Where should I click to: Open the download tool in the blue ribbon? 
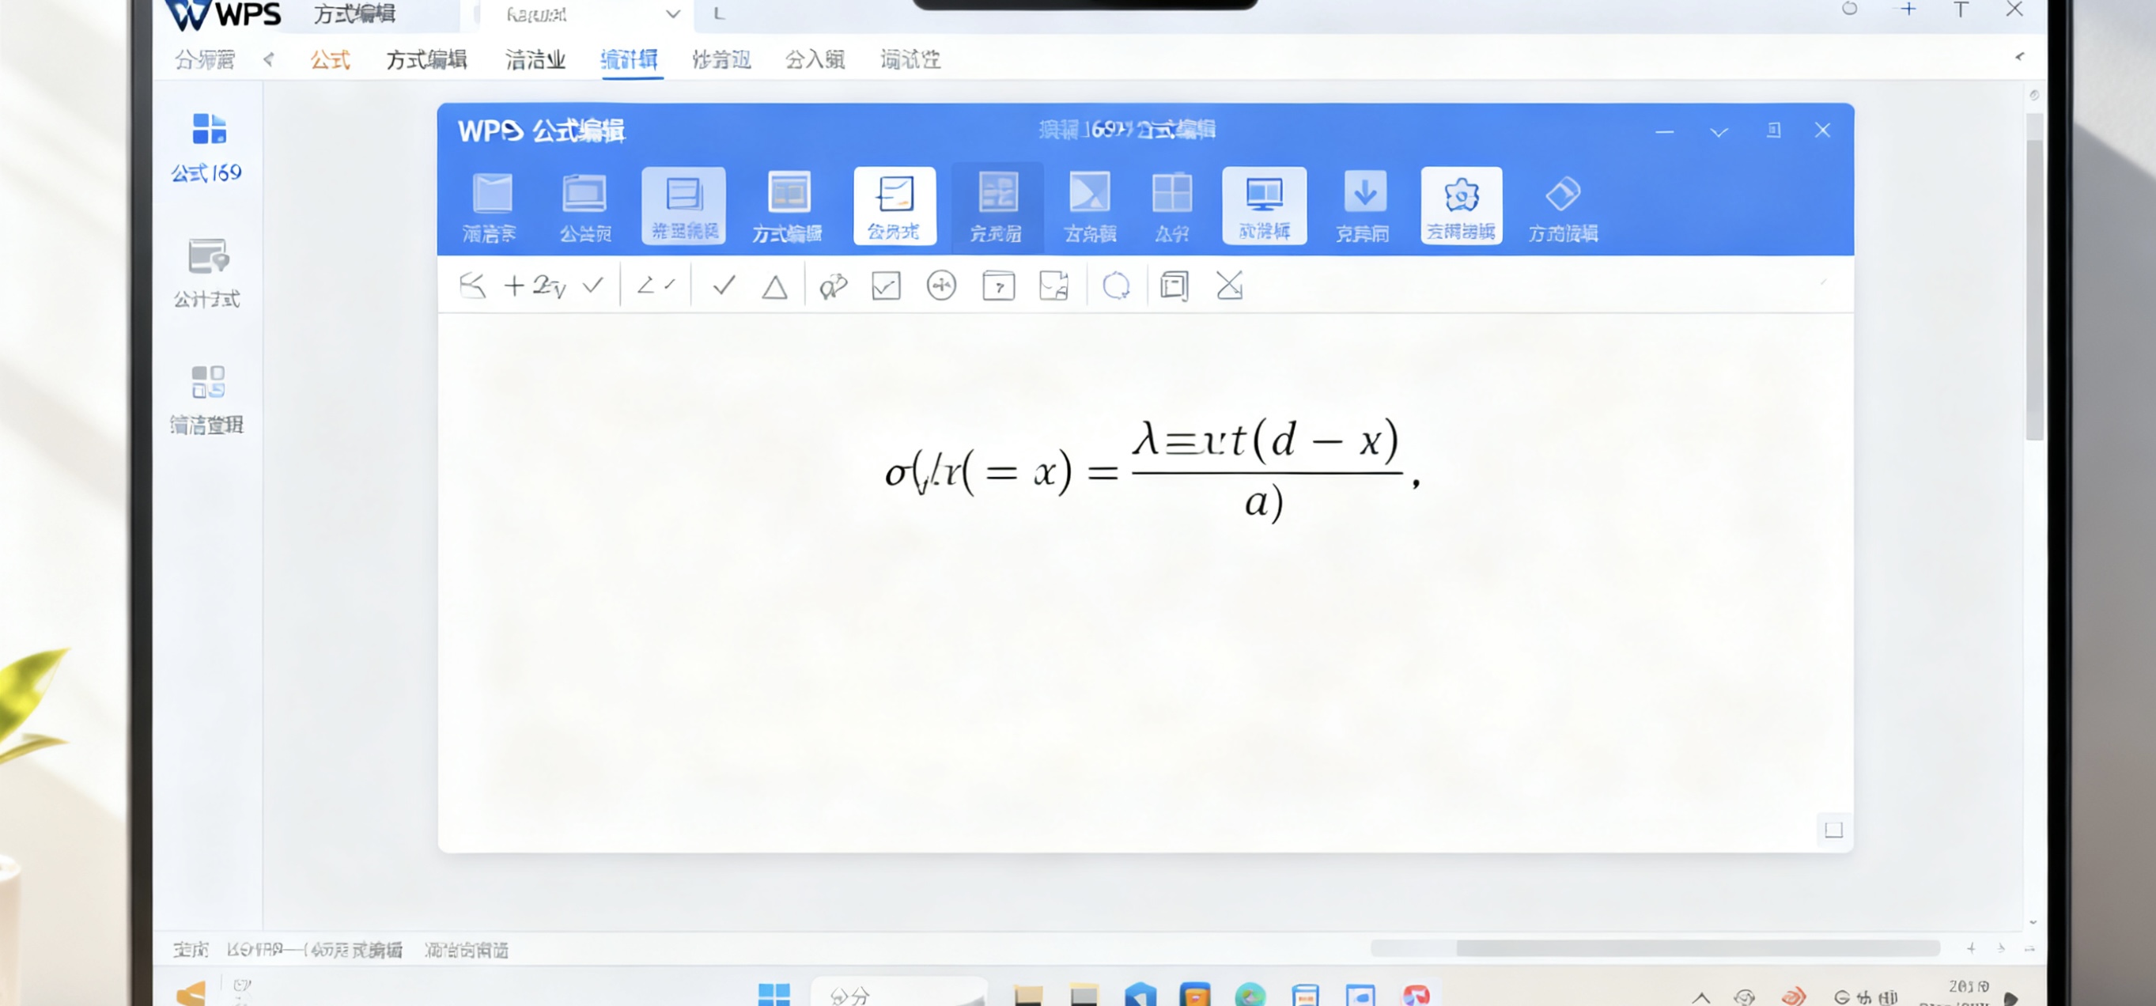(x=1363, y=205)
